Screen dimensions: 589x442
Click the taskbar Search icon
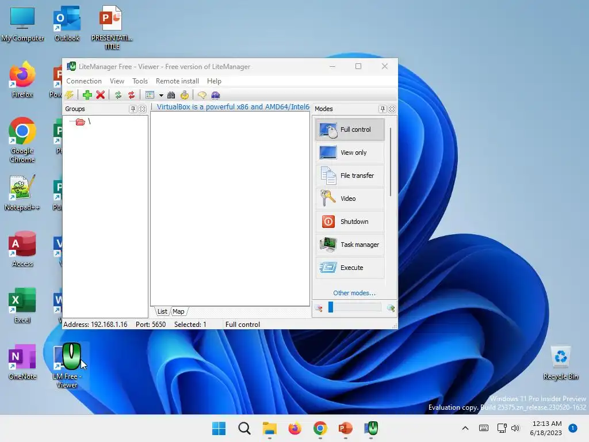(x=244, y=428)
